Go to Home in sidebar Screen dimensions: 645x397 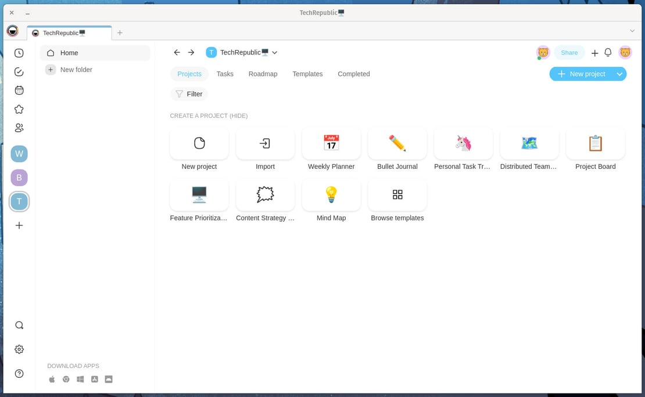tap(95, 53)
